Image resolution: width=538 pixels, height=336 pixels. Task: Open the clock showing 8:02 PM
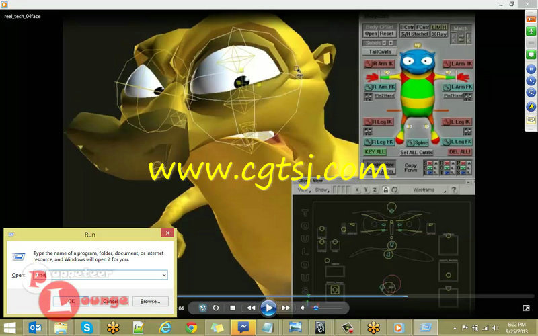(516, 328)
